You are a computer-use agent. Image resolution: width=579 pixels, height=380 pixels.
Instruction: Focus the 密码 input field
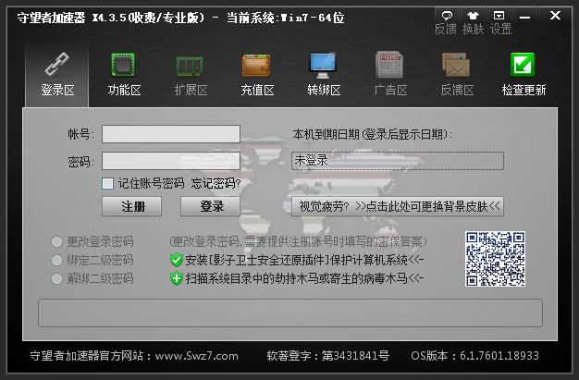point(171,161)
